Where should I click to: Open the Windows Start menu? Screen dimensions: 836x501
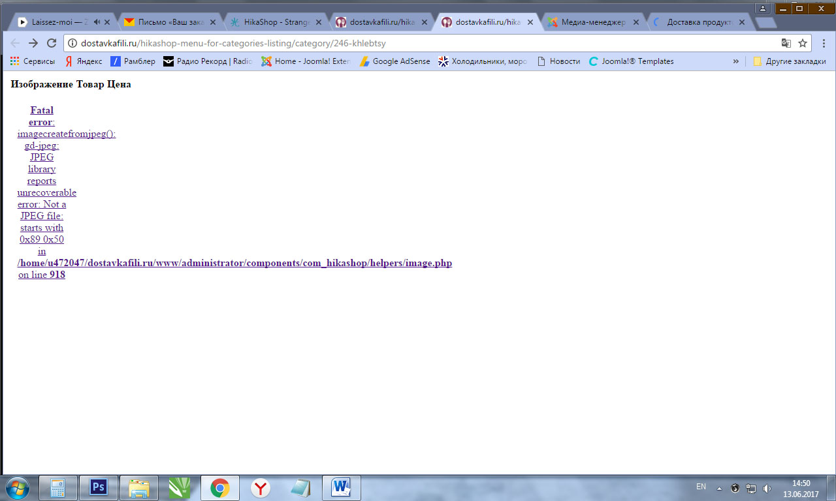(18, 488)
